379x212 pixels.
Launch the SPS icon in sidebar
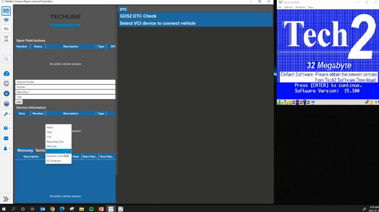click(x=6, y=104)
